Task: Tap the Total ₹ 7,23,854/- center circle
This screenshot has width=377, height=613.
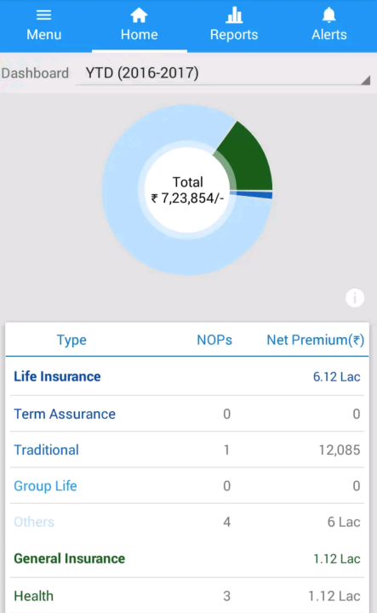Action: pos(187,190)
